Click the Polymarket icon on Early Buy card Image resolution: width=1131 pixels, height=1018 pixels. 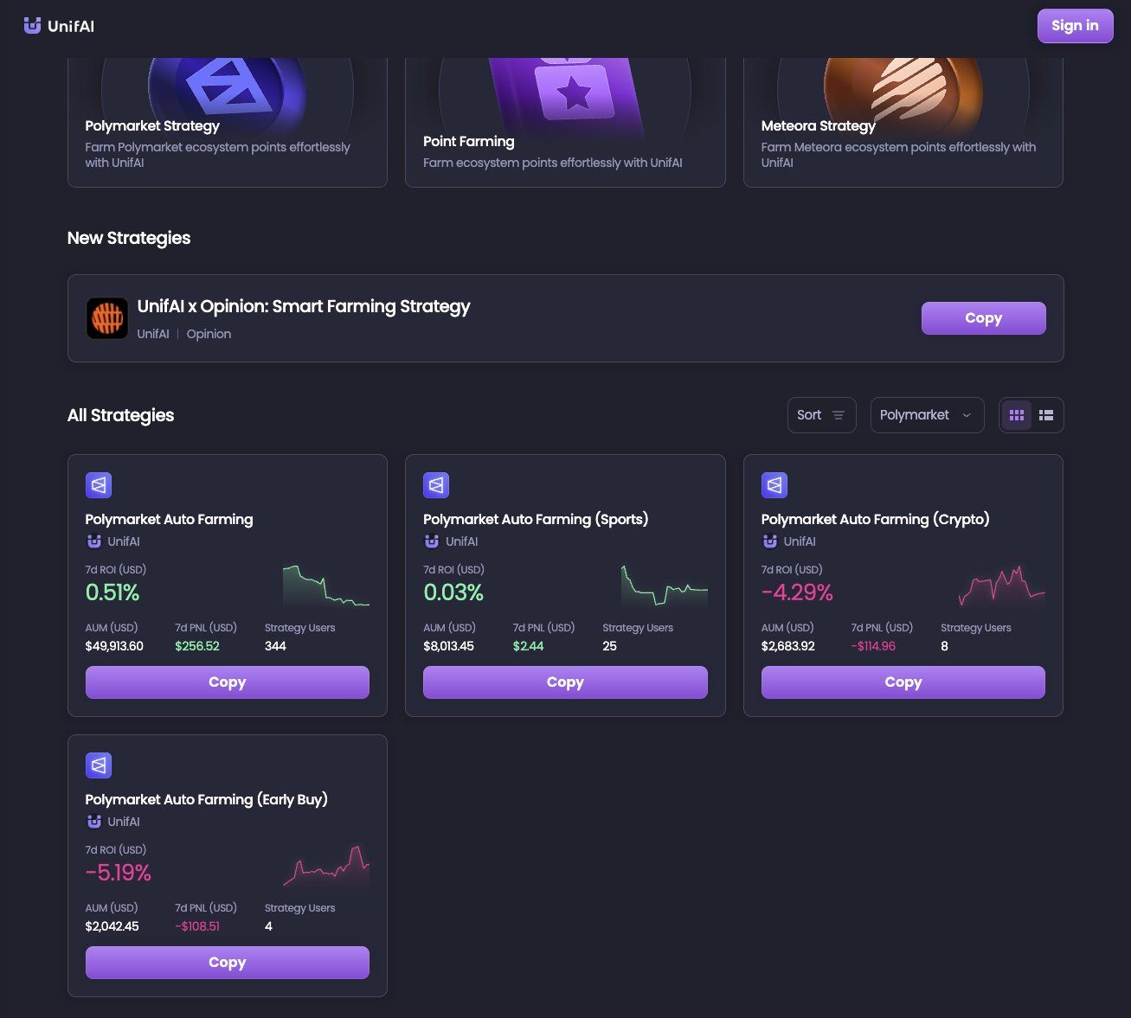tap(99, 765)
